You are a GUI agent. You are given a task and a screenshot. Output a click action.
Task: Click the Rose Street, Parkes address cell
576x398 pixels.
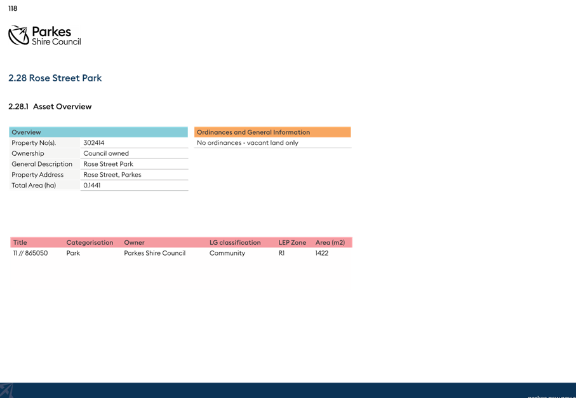click(134, 175)
